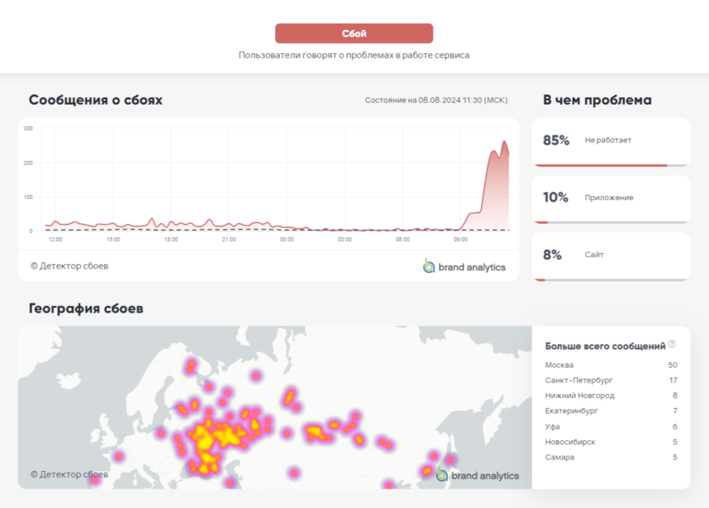
Task: Select "Новосибирск" in the cities list
Action: (x=570, y=442)
